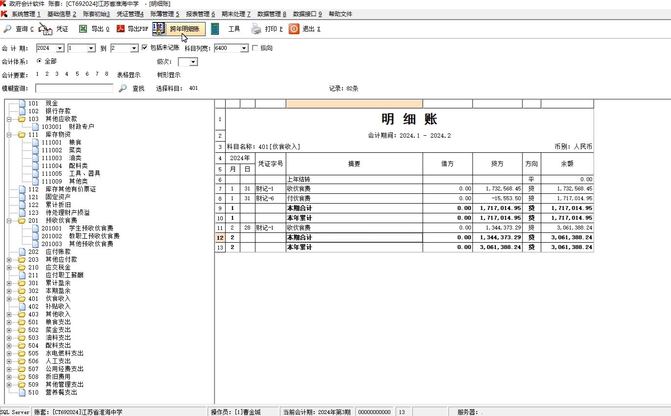Open 凭证管理 menu

pyautogui.click(x=130, y=14)
